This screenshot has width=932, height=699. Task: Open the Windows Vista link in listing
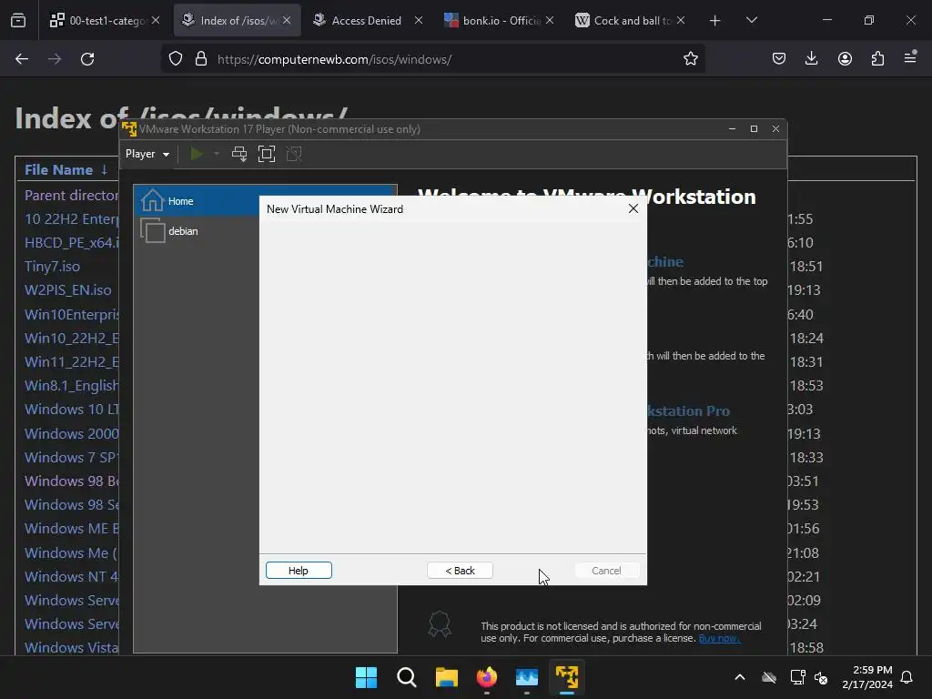tap(71, 647)
